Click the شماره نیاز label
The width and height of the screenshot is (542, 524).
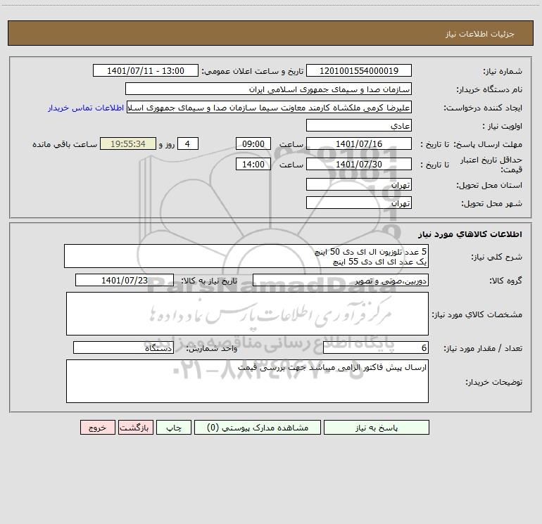pyautogui.click(x=503, y=72)
